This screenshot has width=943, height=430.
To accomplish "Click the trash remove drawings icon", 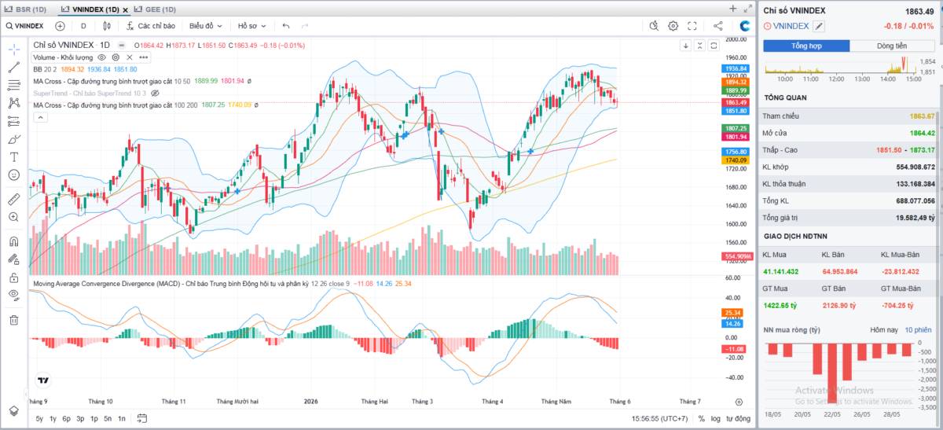I will tap(13, 320).
